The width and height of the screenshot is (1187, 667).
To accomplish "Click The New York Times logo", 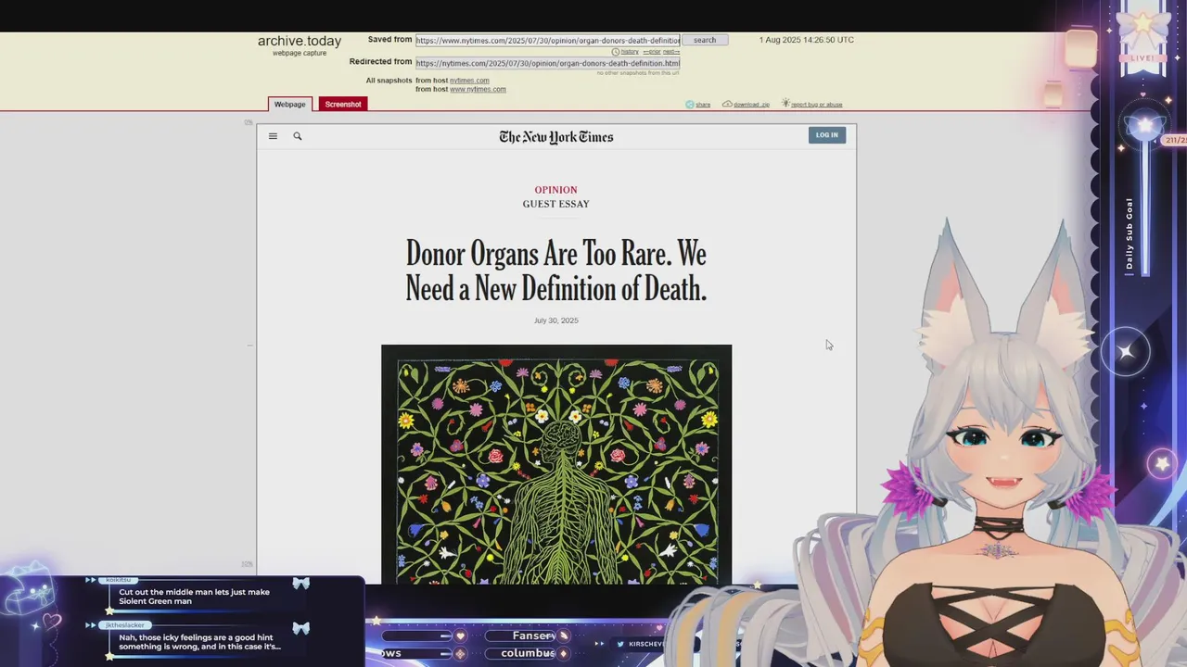I will coord(556,137).
